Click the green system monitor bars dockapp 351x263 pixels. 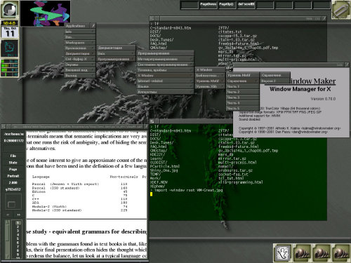[x=9, y=68]
